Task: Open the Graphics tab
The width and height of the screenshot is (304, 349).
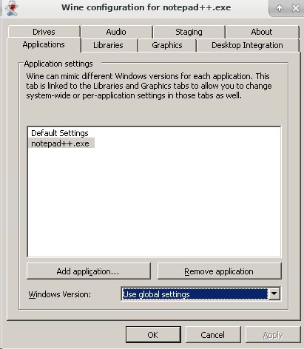Action: coord(167,45)
